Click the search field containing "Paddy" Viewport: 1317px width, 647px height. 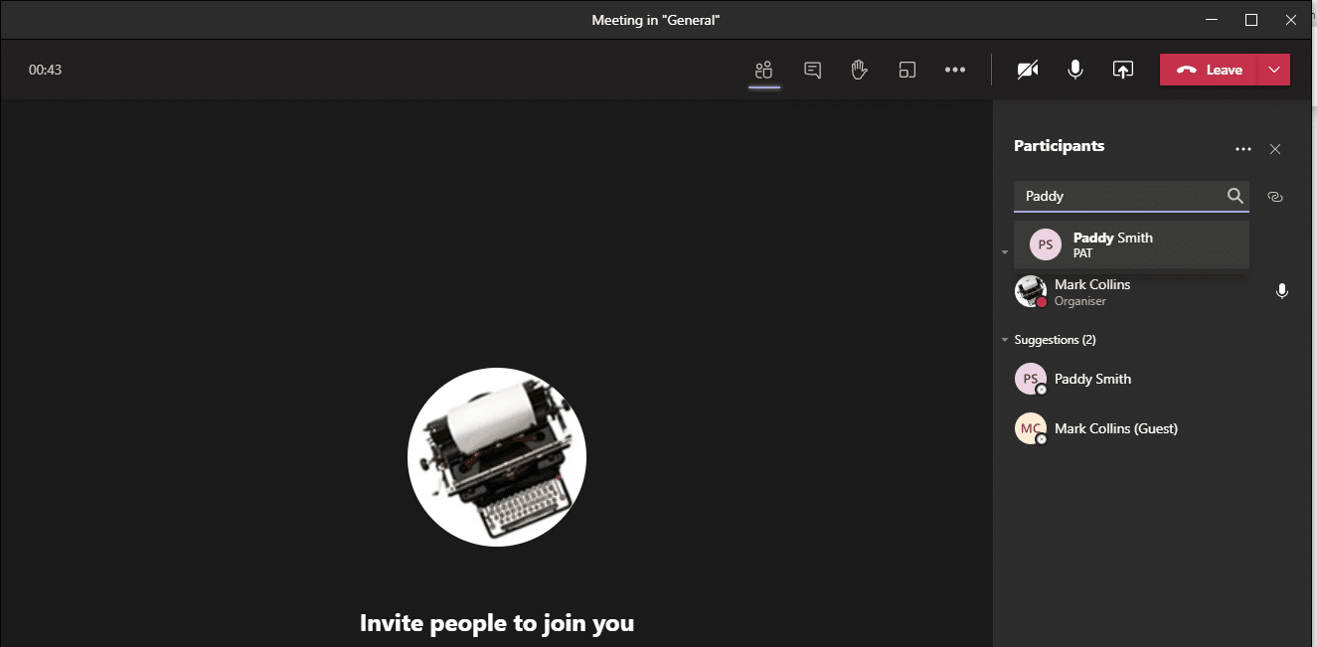click(1131, 196)
